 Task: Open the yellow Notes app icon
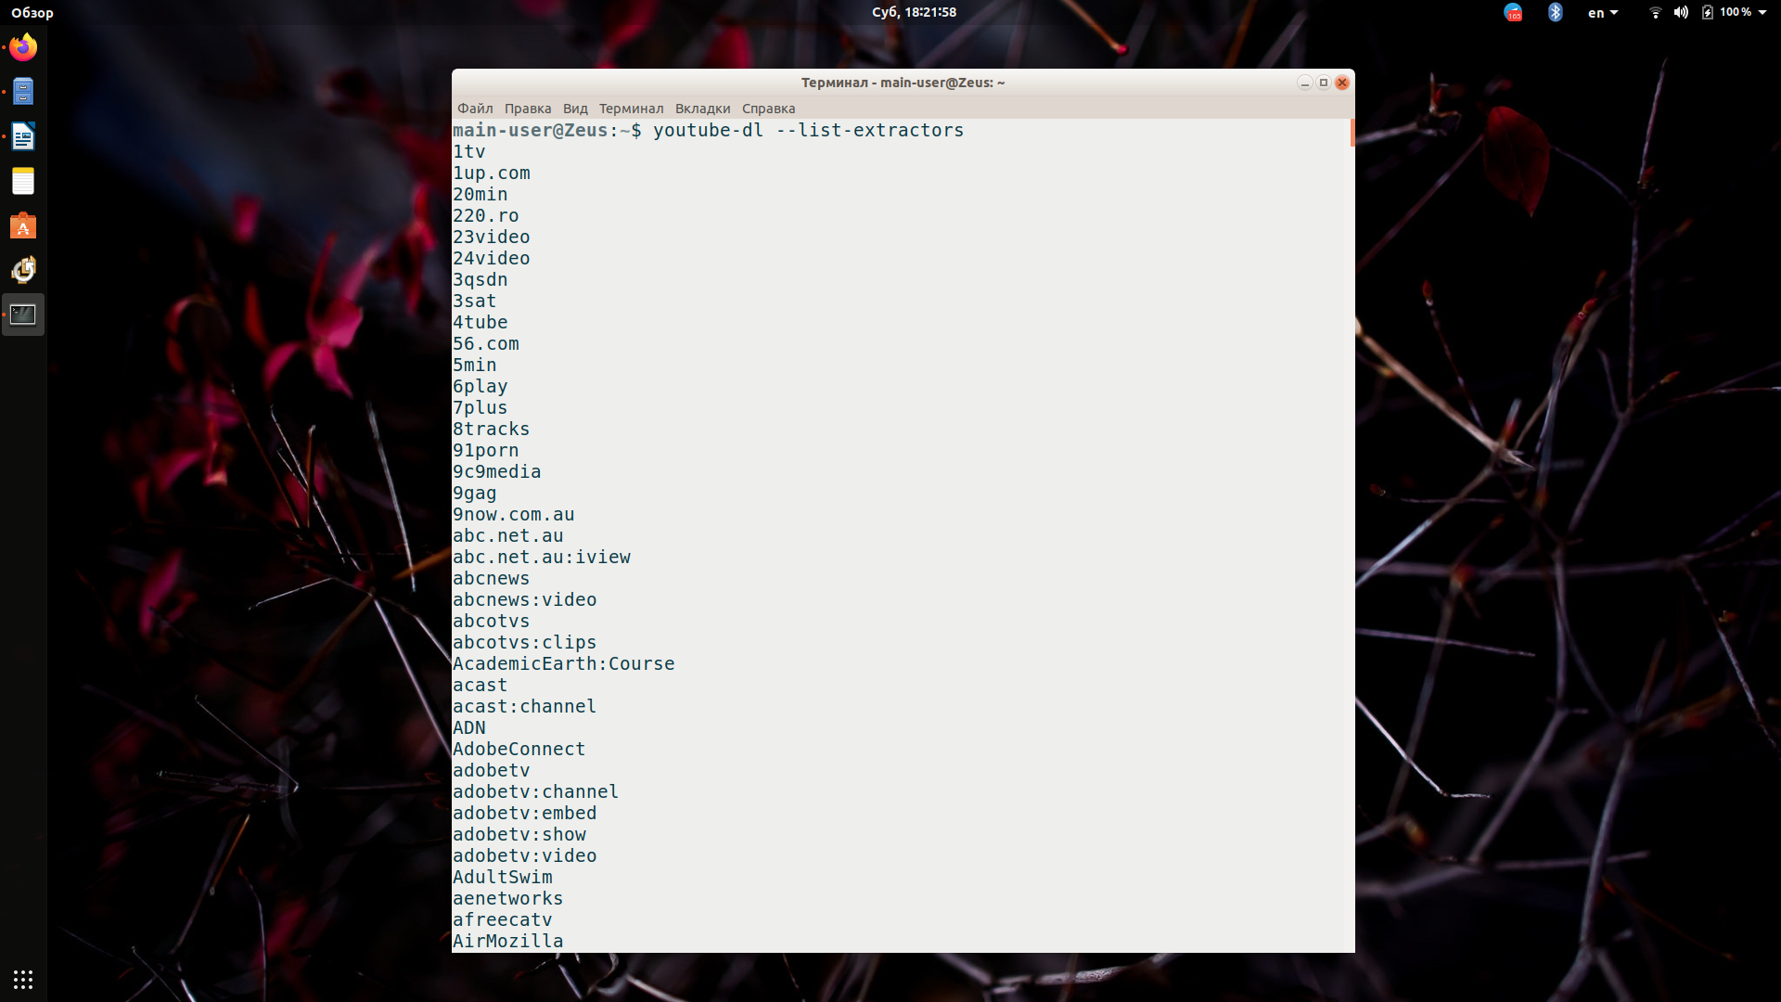[x=23, y=181]
